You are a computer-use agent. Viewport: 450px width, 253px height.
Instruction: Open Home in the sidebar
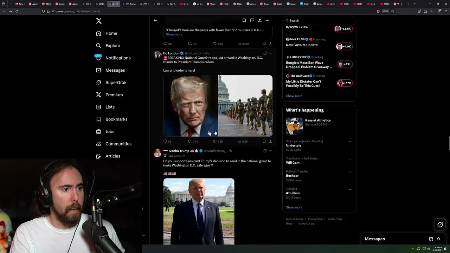pos(107,33)
